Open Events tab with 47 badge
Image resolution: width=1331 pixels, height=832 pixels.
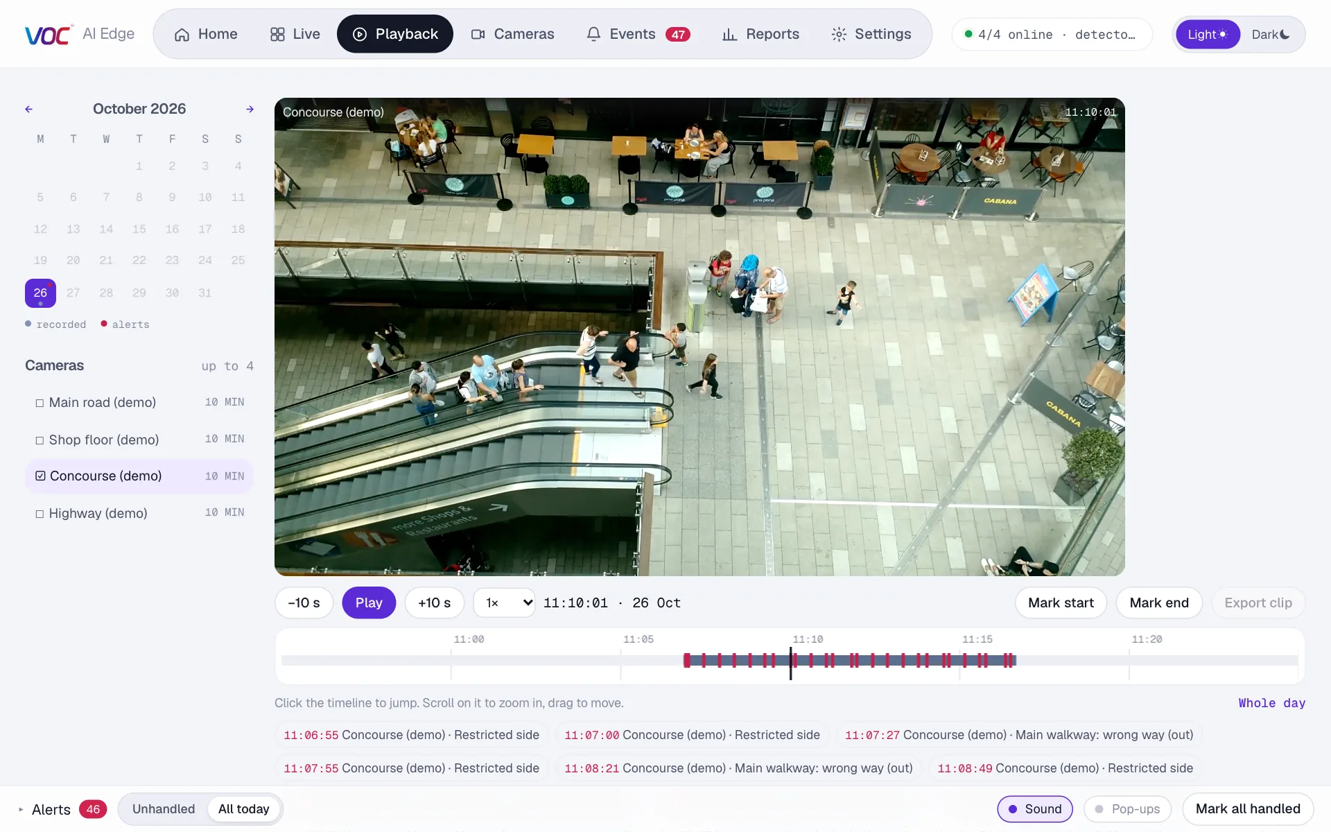pyautogui.click(x=638, y=34)
